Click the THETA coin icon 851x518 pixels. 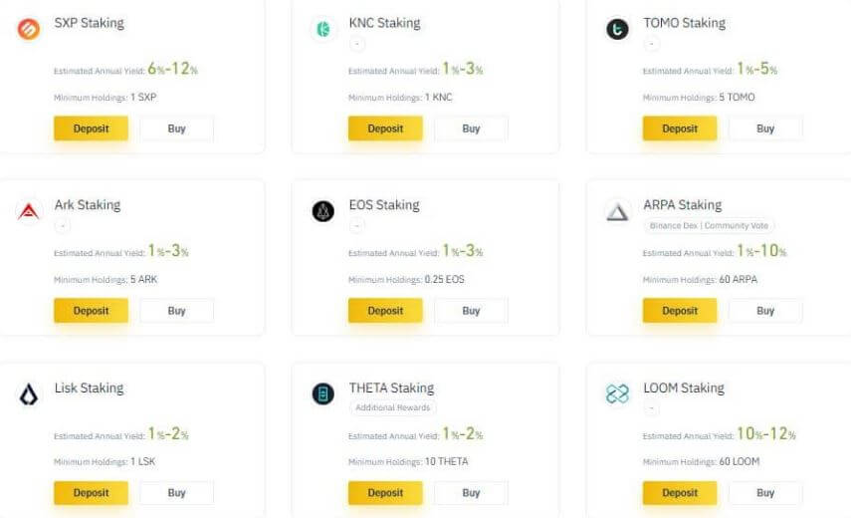[x=323, y=394]
